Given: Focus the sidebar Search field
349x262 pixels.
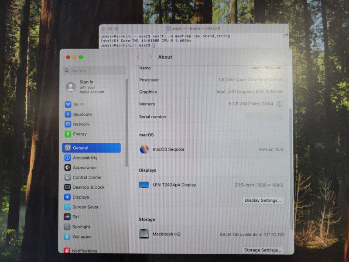Looking at the screenshot, I should (94, 70).
